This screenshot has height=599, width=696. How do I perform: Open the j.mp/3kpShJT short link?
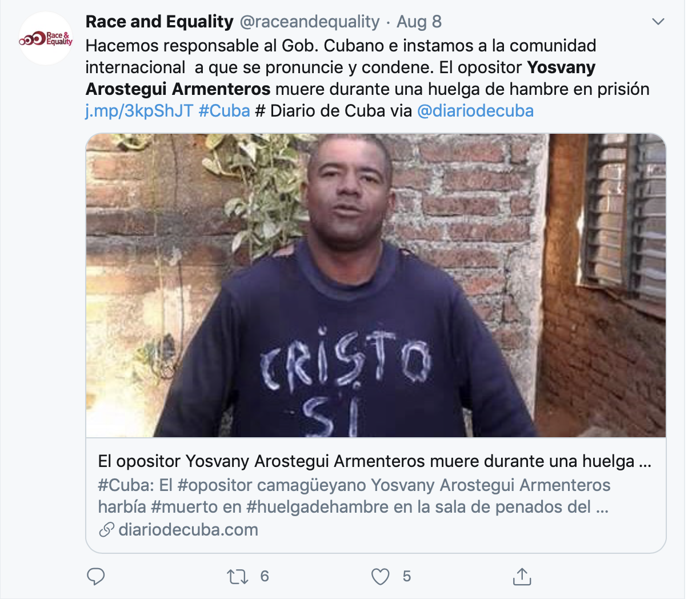[139, 110]
